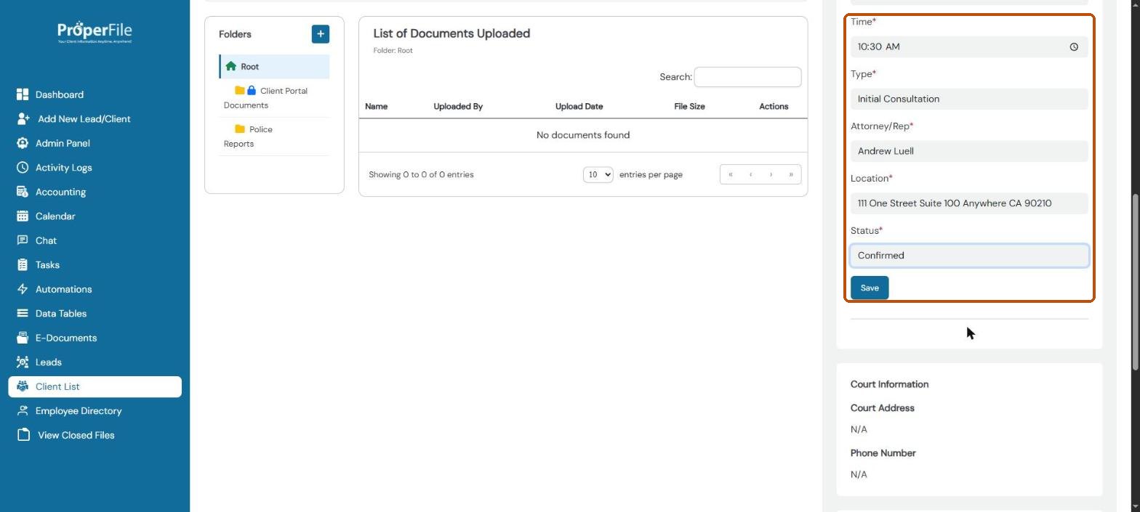Go to last page of documents
The height and width of the screenshot is (512, 1140).
(791, 174)
